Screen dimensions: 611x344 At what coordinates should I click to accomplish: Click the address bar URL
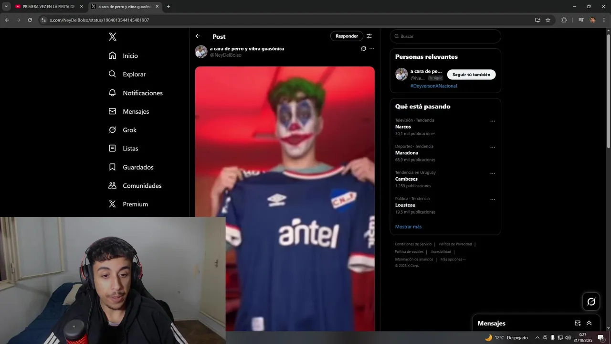tap(99, 20)
